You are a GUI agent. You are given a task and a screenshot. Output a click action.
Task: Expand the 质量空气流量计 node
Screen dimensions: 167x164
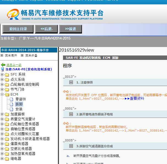coord(2,119)
